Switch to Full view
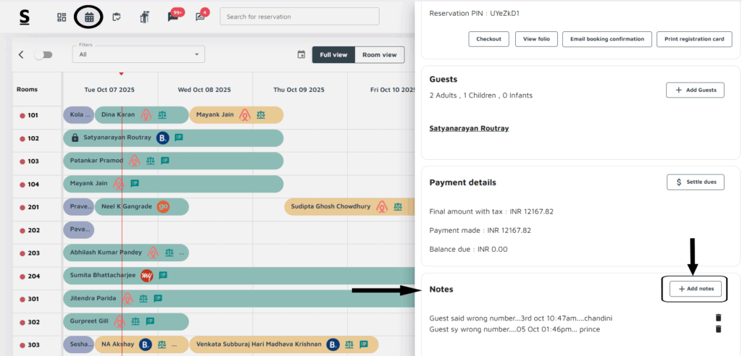Screen dimensions: 742x356 click(333, 54)
